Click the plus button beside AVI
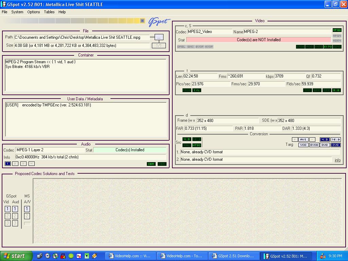Screen dimensions: 348x261 (295, 140)
